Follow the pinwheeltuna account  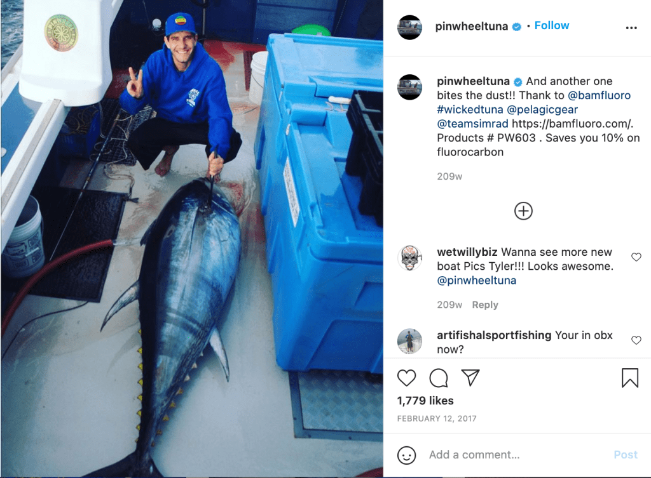coord(551,25)
